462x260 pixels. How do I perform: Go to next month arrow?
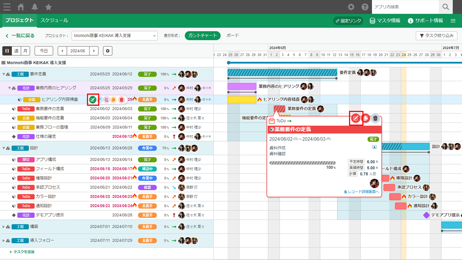94,51
